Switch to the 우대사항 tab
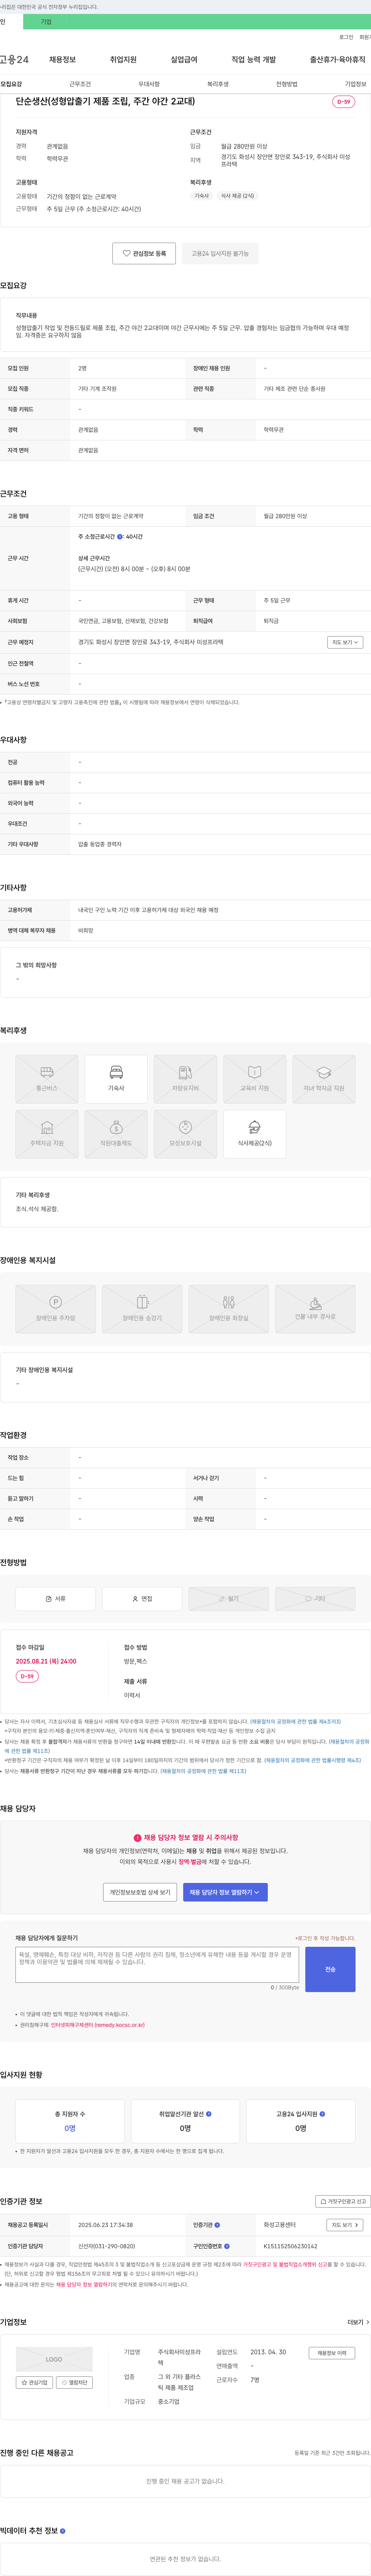This screenshot has width=371, height=2576. pos(149,84)
